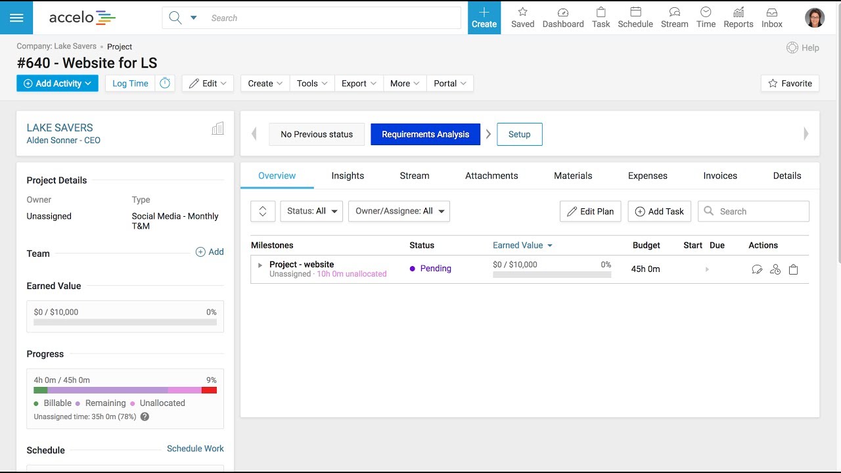Open the Schedule icon in top navigation

[635, 18]
